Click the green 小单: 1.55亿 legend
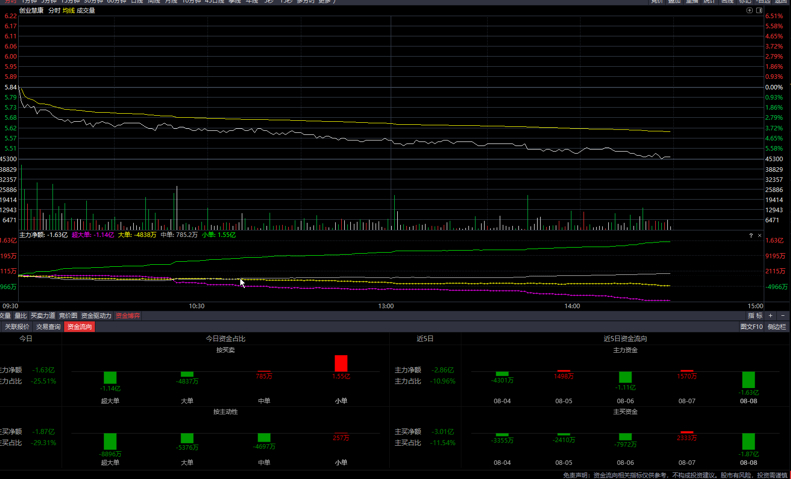Viewport: 791px width, 479px height. pyautogui.click(x=219, y=235)
